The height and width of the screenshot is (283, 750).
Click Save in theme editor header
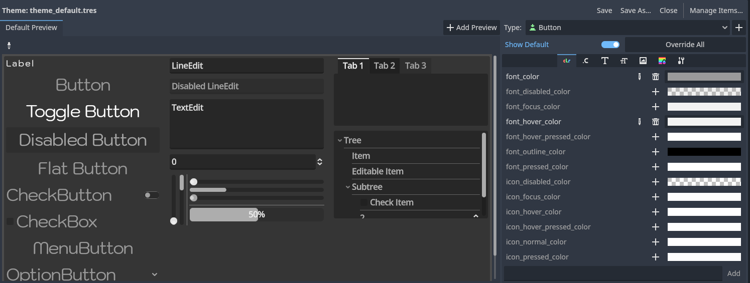[x=604, y=11]
